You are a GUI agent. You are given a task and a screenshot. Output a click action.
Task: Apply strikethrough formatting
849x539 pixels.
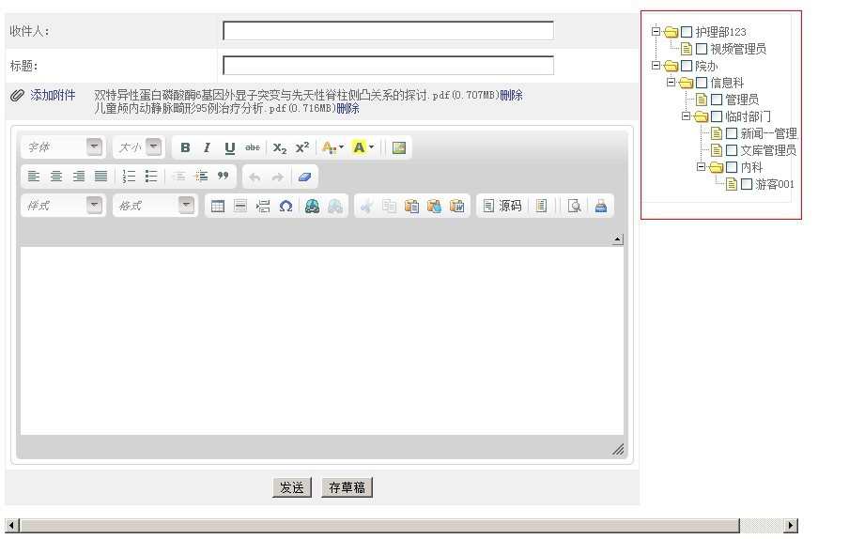(253, 147)
